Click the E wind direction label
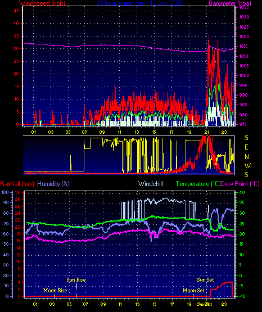This screenshot has height=312, width=262. (246, 147)
